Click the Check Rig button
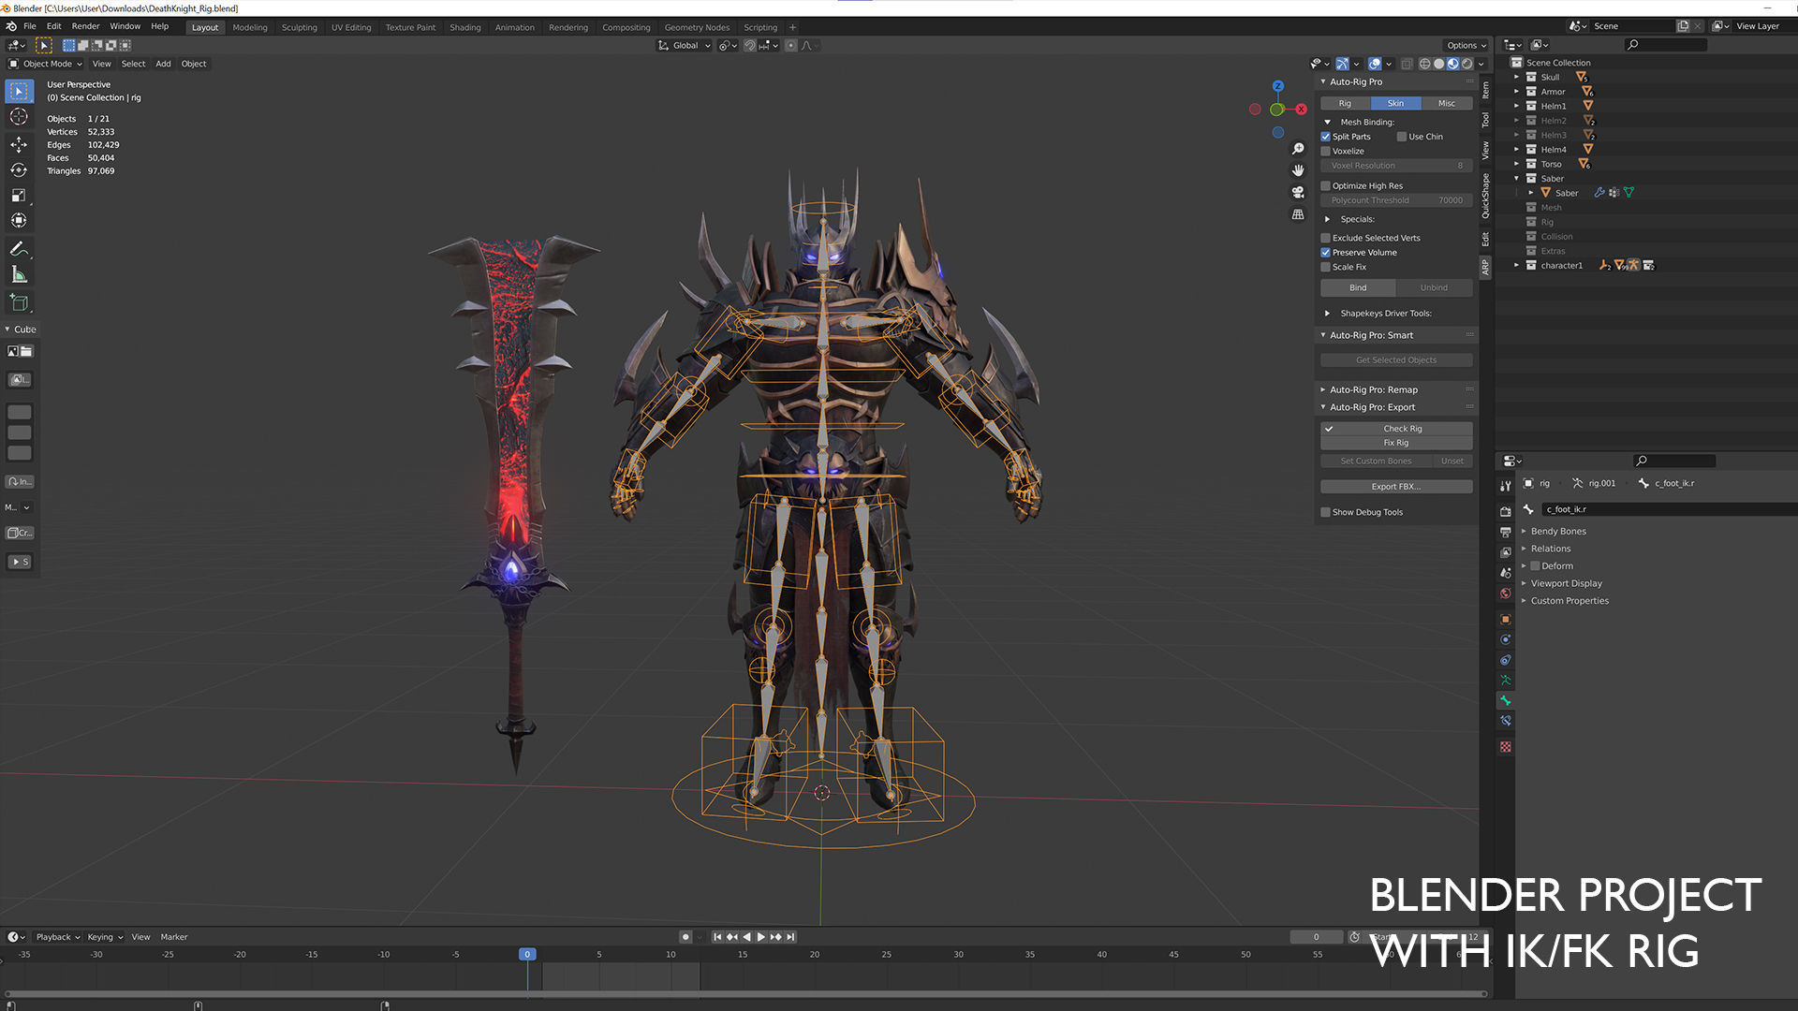The image size is (1798, 1011). pos(1396,428)
